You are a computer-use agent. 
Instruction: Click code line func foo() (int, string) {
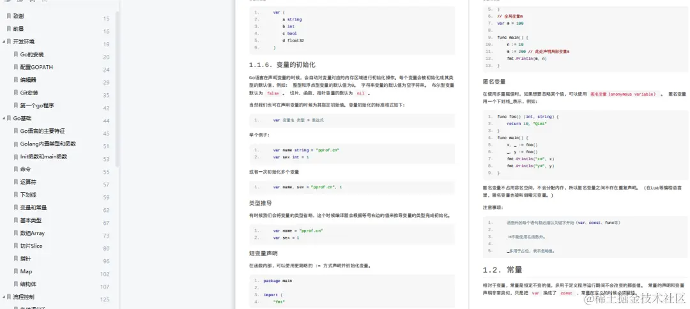coord(528,116)
